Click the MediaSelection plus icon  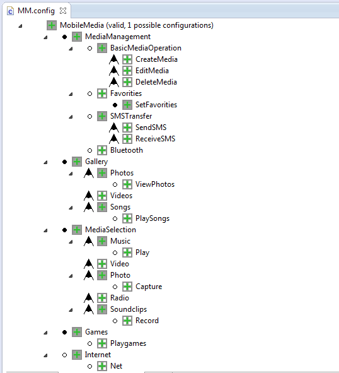(x=77, y=230)
